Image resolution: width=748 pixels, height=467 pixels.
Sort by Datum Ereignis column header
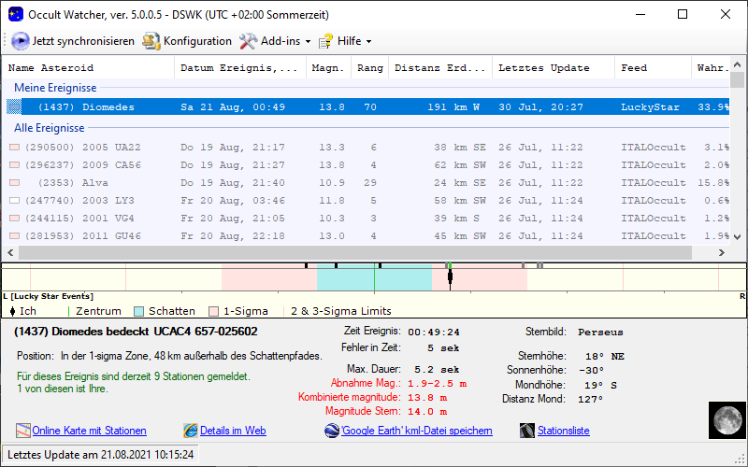239,68
